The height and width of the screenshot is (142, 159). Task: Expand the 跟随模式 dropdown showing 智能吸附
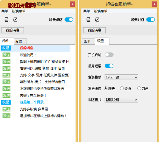click(x=121, y=100)
